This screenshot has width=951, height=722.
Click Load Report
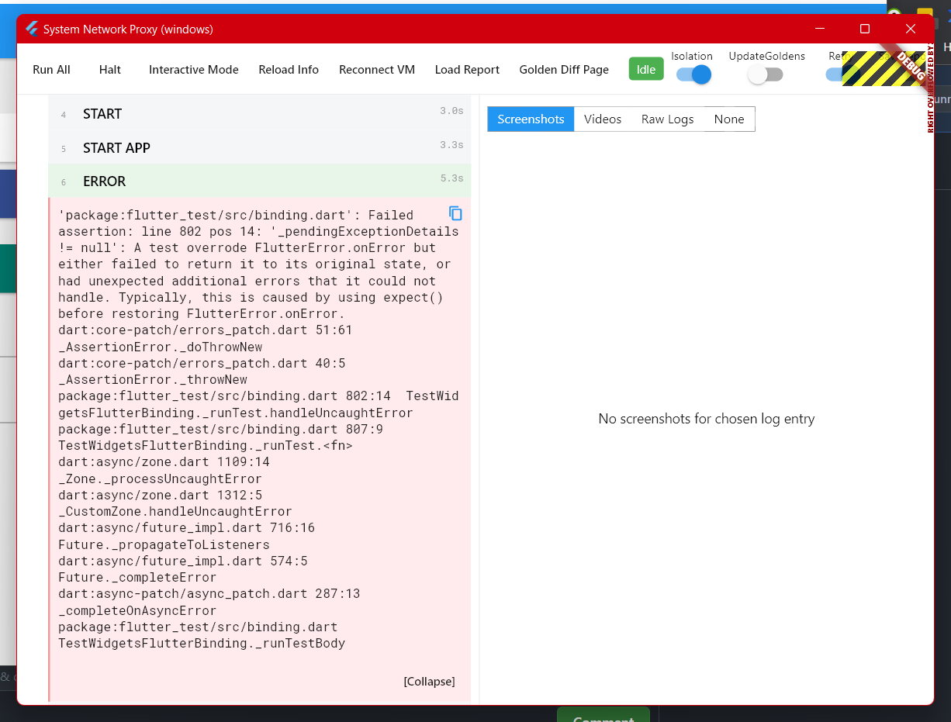pyautogui.click(x=467, y=69)
